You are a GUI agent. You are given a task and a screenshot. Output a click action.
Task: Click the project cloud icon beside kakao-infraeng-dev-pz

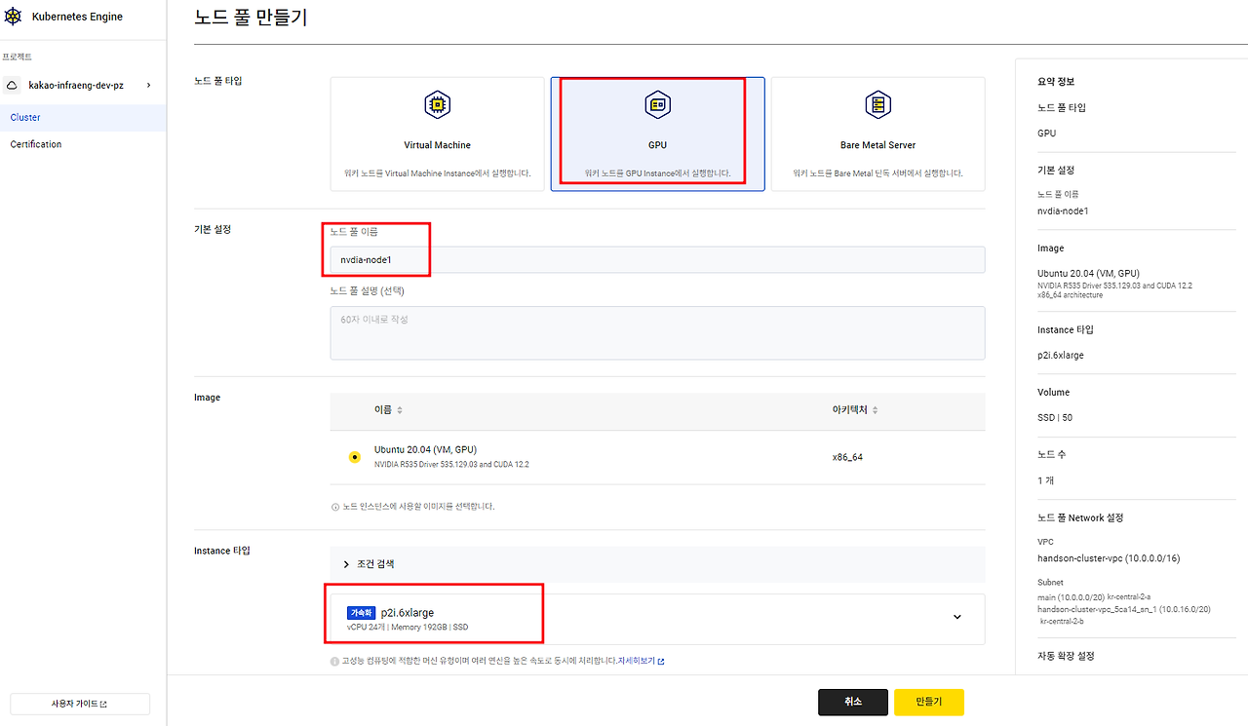coord(13,86)
